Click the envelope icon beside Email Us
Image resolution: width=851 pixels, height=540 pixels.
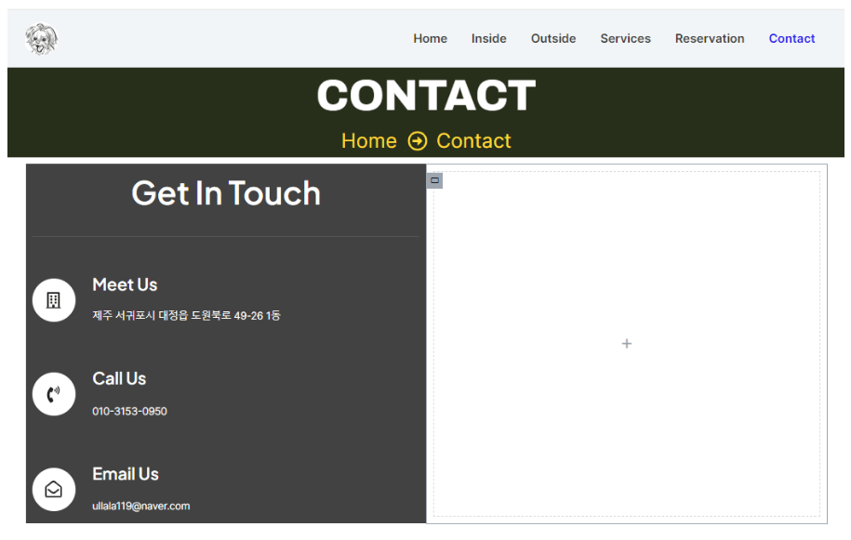tap(54, 489)
